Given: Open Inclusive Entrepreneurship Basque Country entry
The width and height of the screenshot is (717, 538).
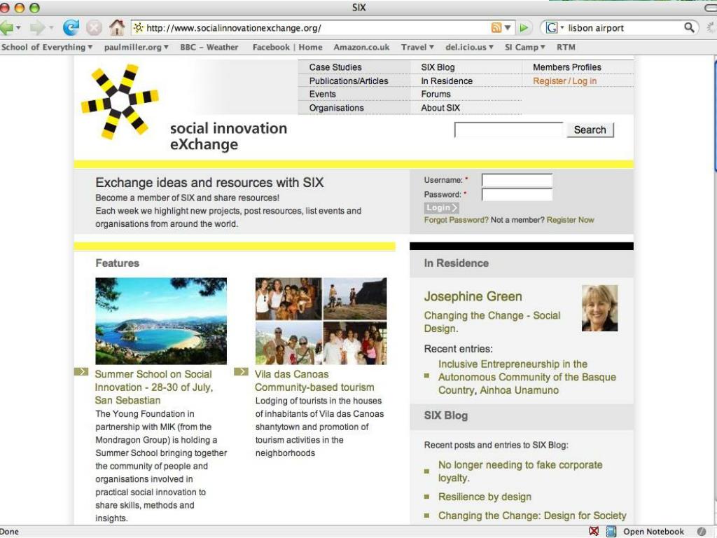Looking at the screenshot, I should pos(527,377).
